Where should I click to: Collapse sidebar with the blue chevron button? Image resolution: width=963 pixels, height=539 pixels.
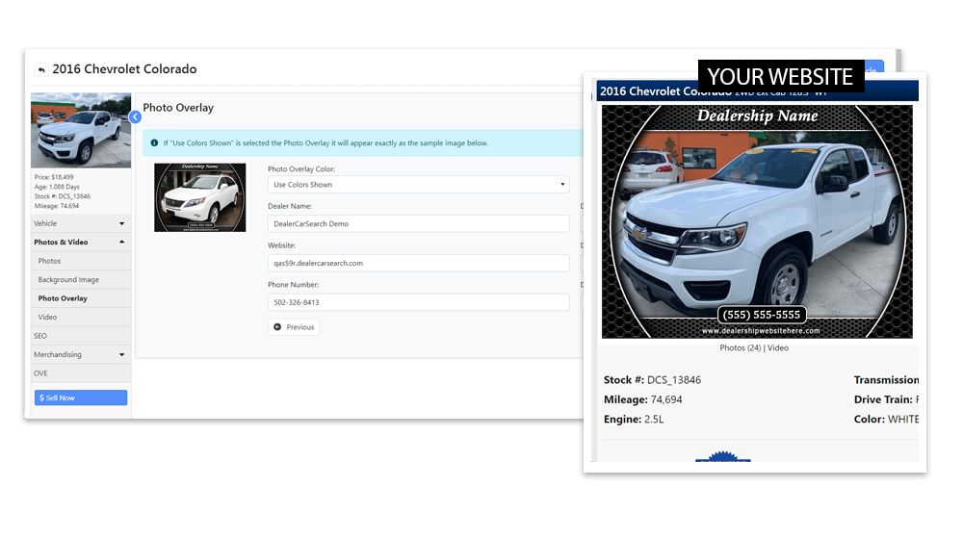(x=135, y=116)
